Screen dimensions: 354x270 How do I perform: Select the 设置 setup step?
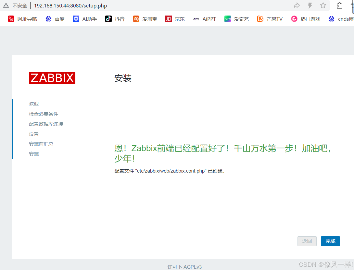pos(34,134)
